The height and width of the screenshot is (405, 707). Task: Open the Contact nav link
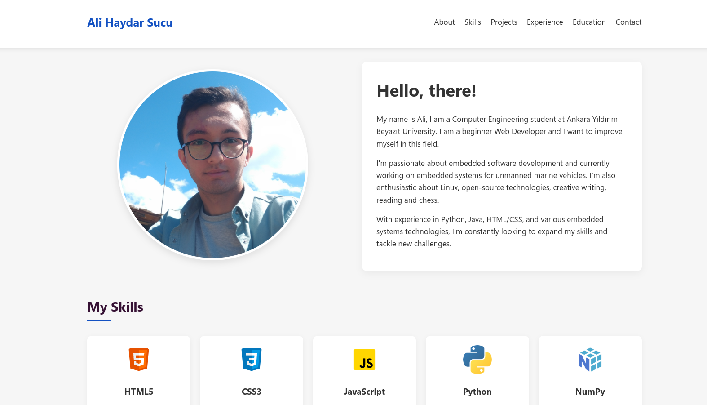(628, 22)
